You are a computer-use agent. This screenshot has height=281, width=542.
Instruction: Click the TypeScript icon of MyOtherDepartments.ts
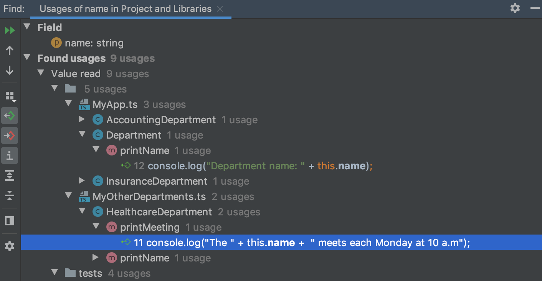(x=84, y=197)
